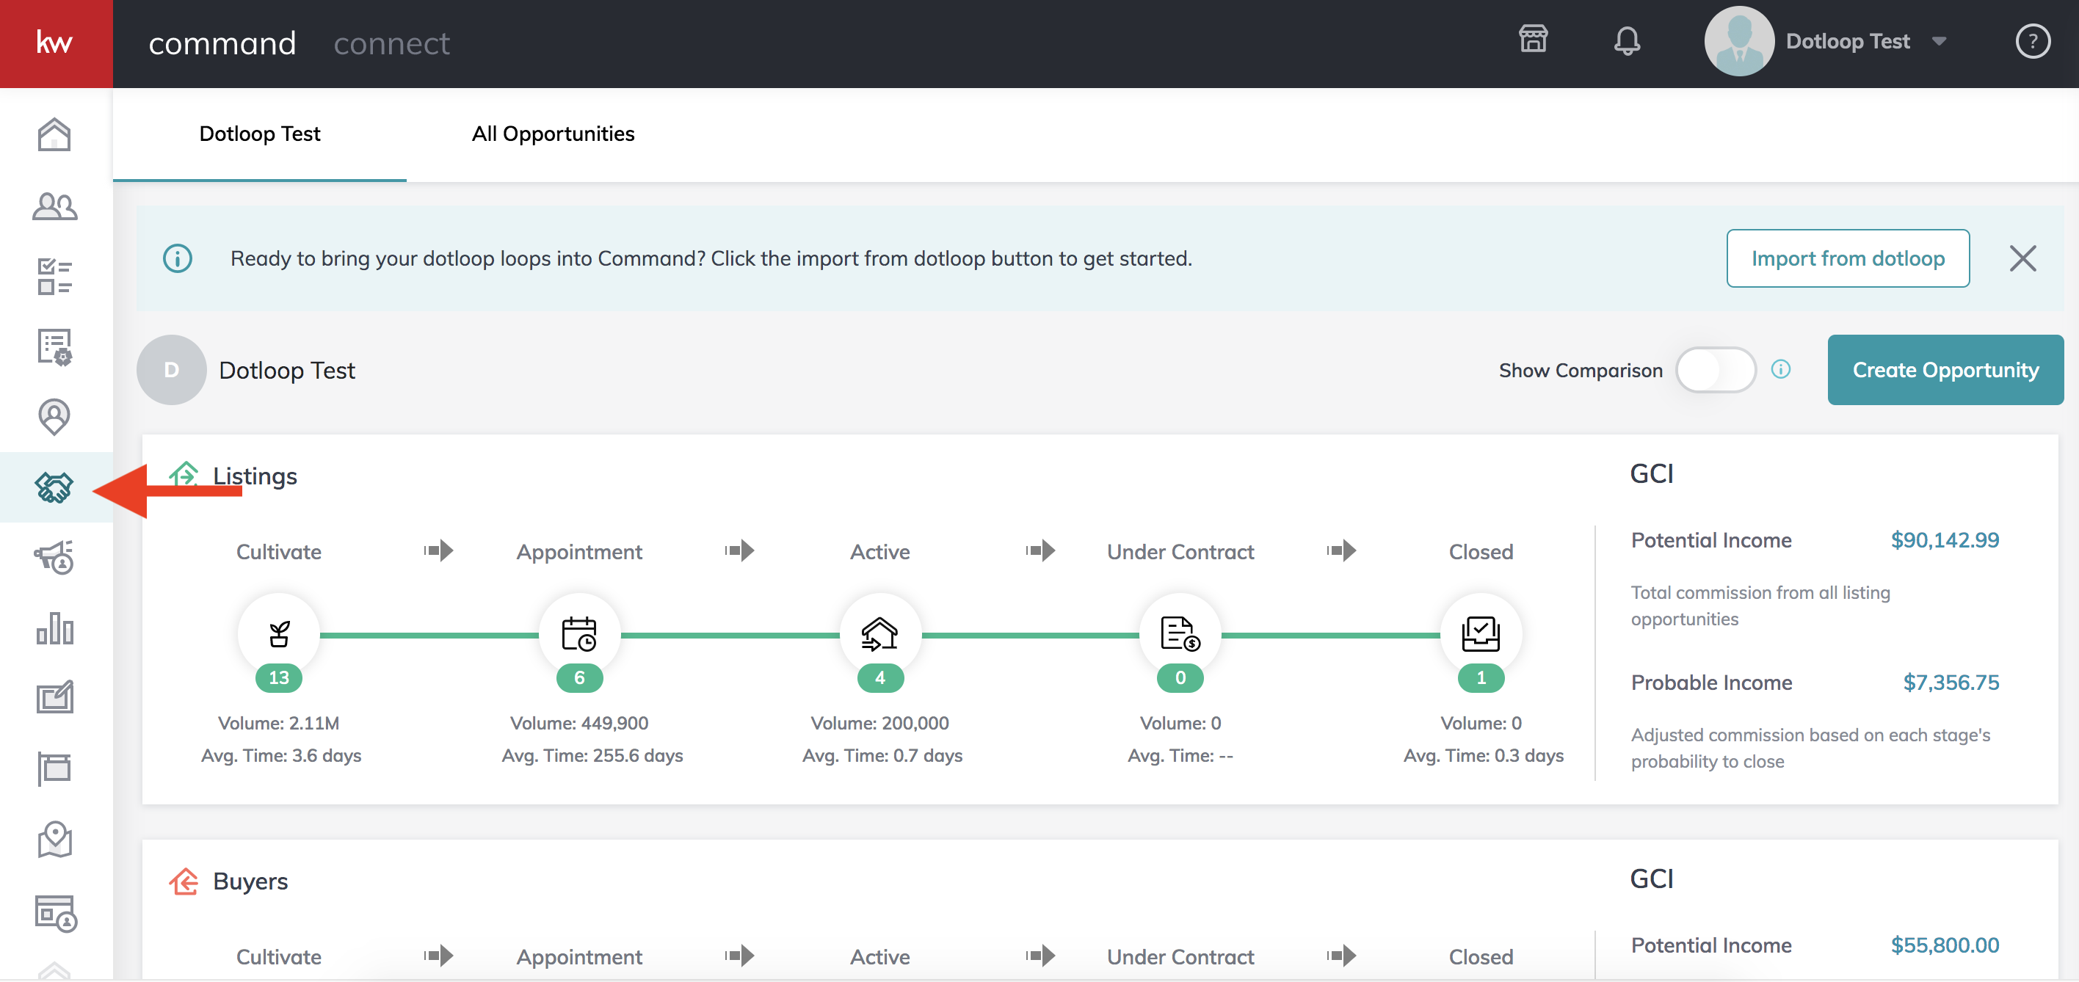Expand the Closed stage checkmark circle in Listings
The width and height of the screenshot is (2079, 982).
coord(1481,633)
